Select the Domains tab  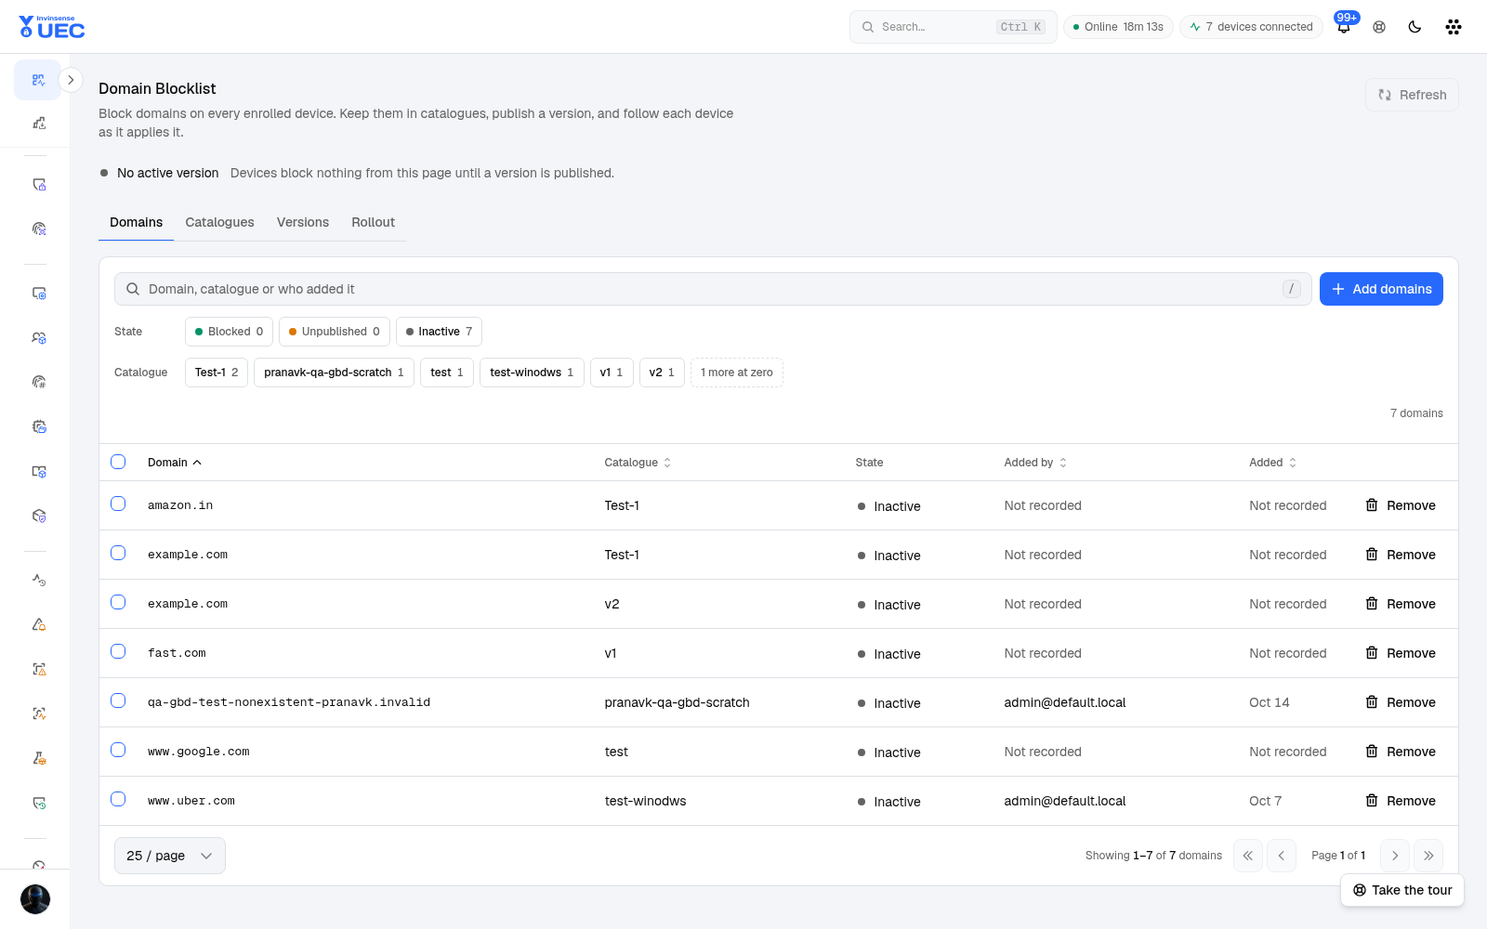[x=136, y=222]
